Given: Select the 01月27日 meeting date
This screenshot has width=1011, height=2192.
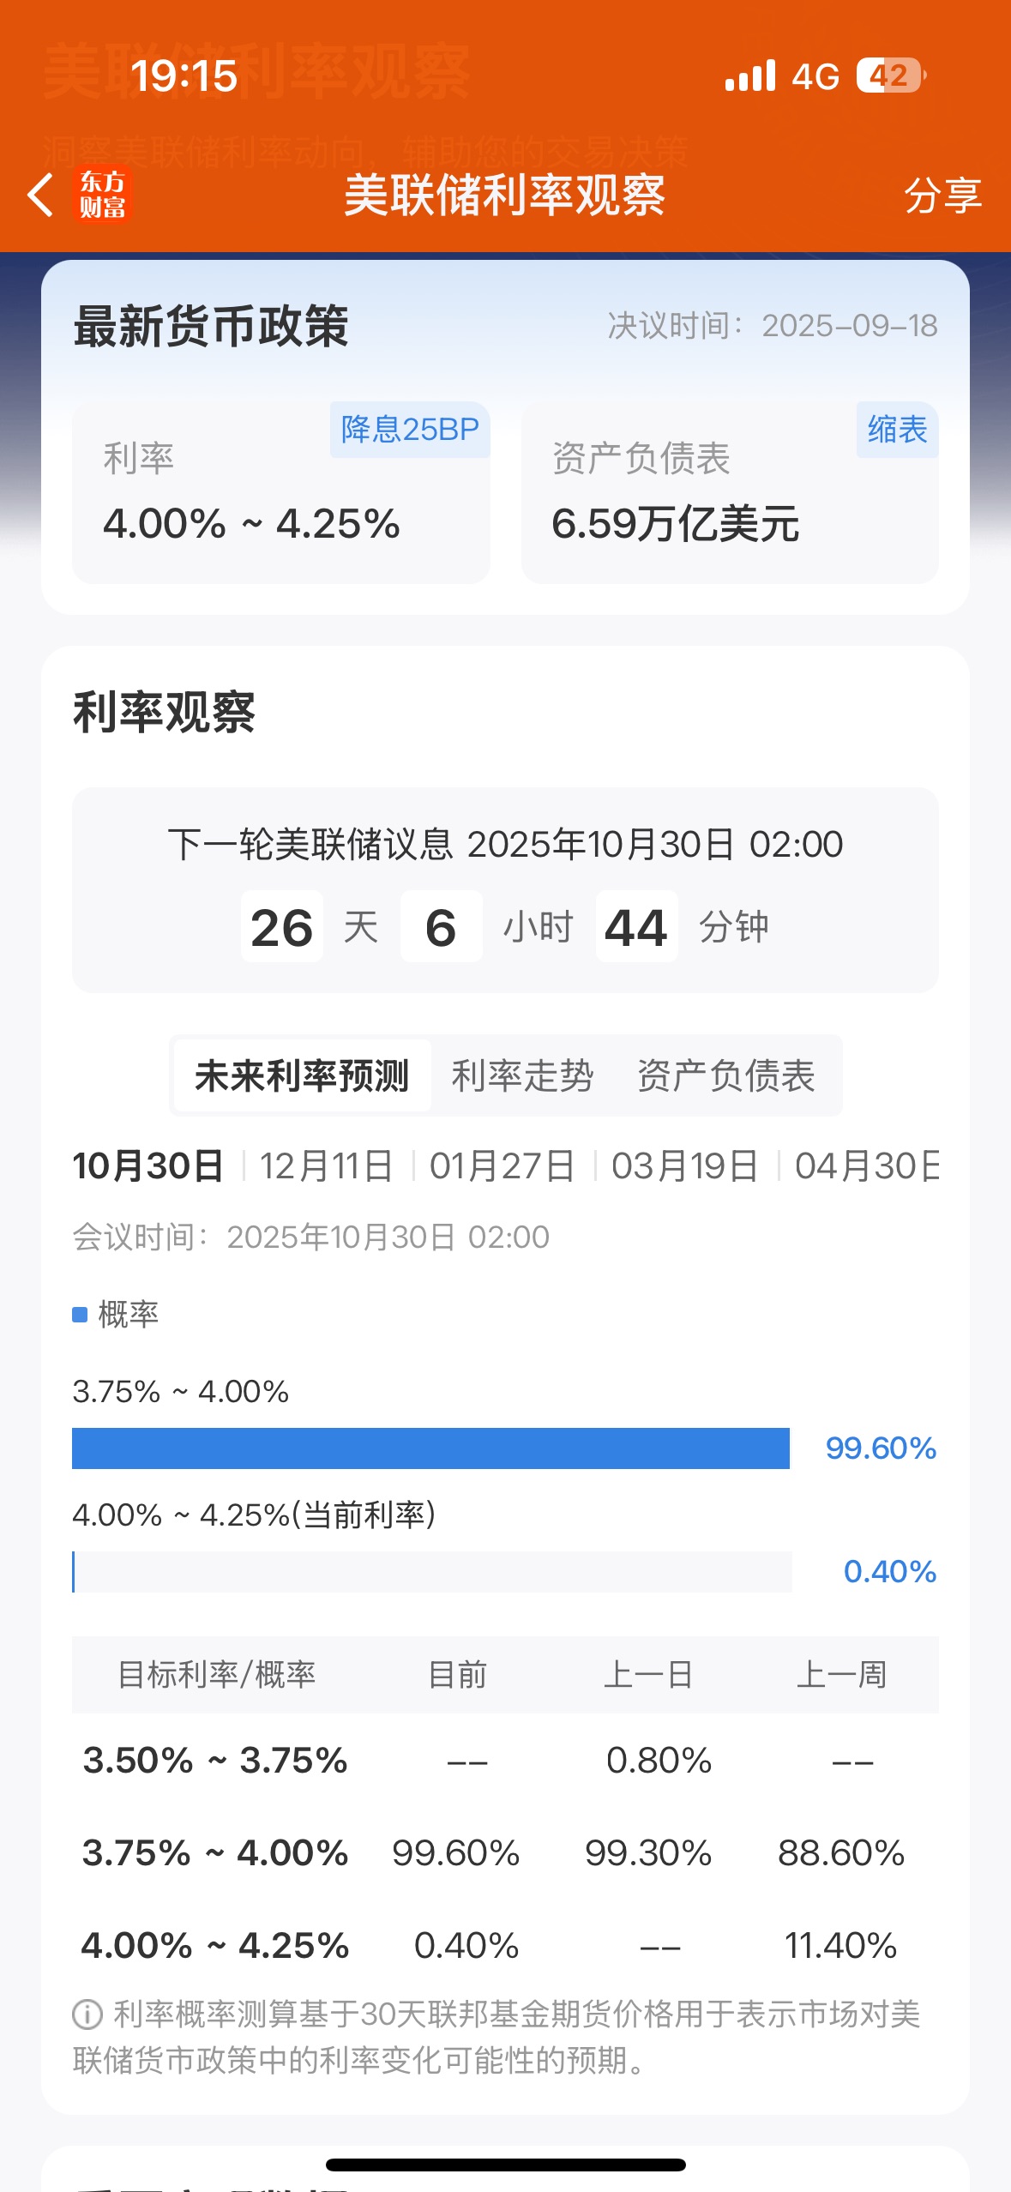Looking at the screenshot, I should coord(502,1166).
